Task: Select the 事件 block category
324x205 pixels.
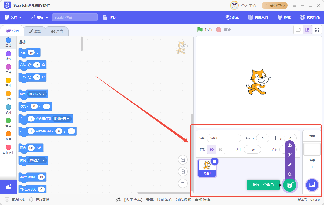Action: click(8, 82)
